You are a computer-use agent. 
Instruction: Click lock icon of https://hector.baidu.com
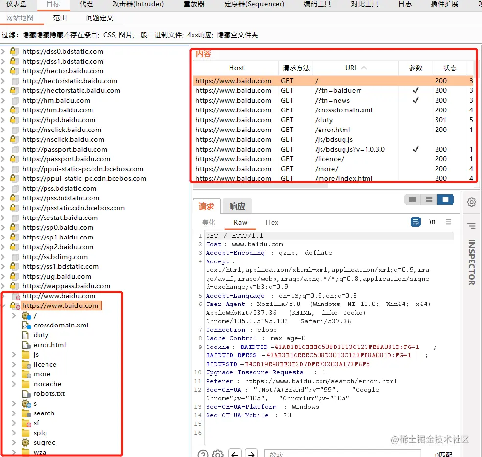13,71
